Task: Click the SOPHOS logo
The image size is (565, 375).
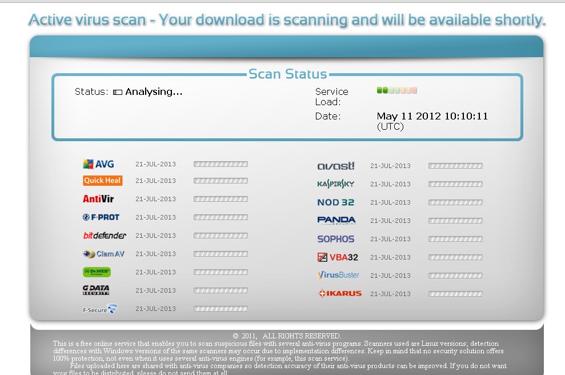Action: (336, 239)
